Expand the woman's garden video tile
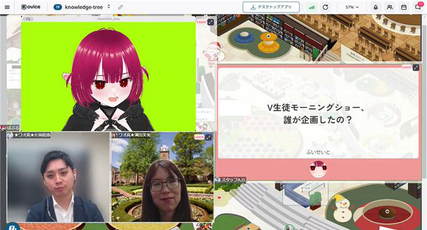Image resolution: width=427 pixels, height=230 pixels. click(x=208, y=137)
